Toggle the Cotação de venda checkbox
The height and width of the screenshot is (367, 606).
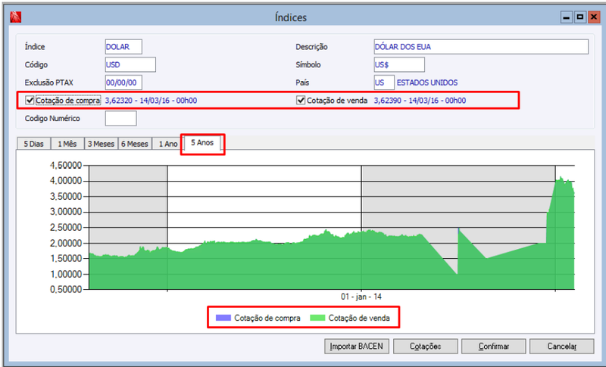coord(301,101)
